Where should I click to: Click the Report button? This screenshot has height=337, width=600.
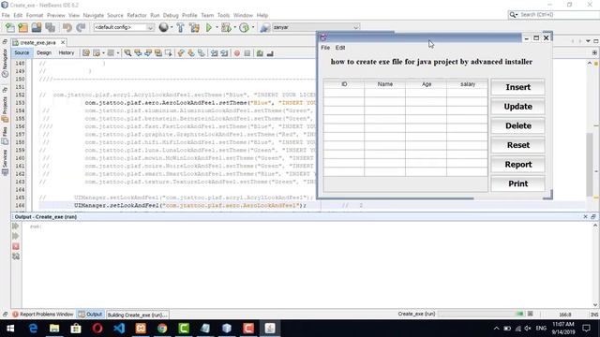[x=517, y=165]
